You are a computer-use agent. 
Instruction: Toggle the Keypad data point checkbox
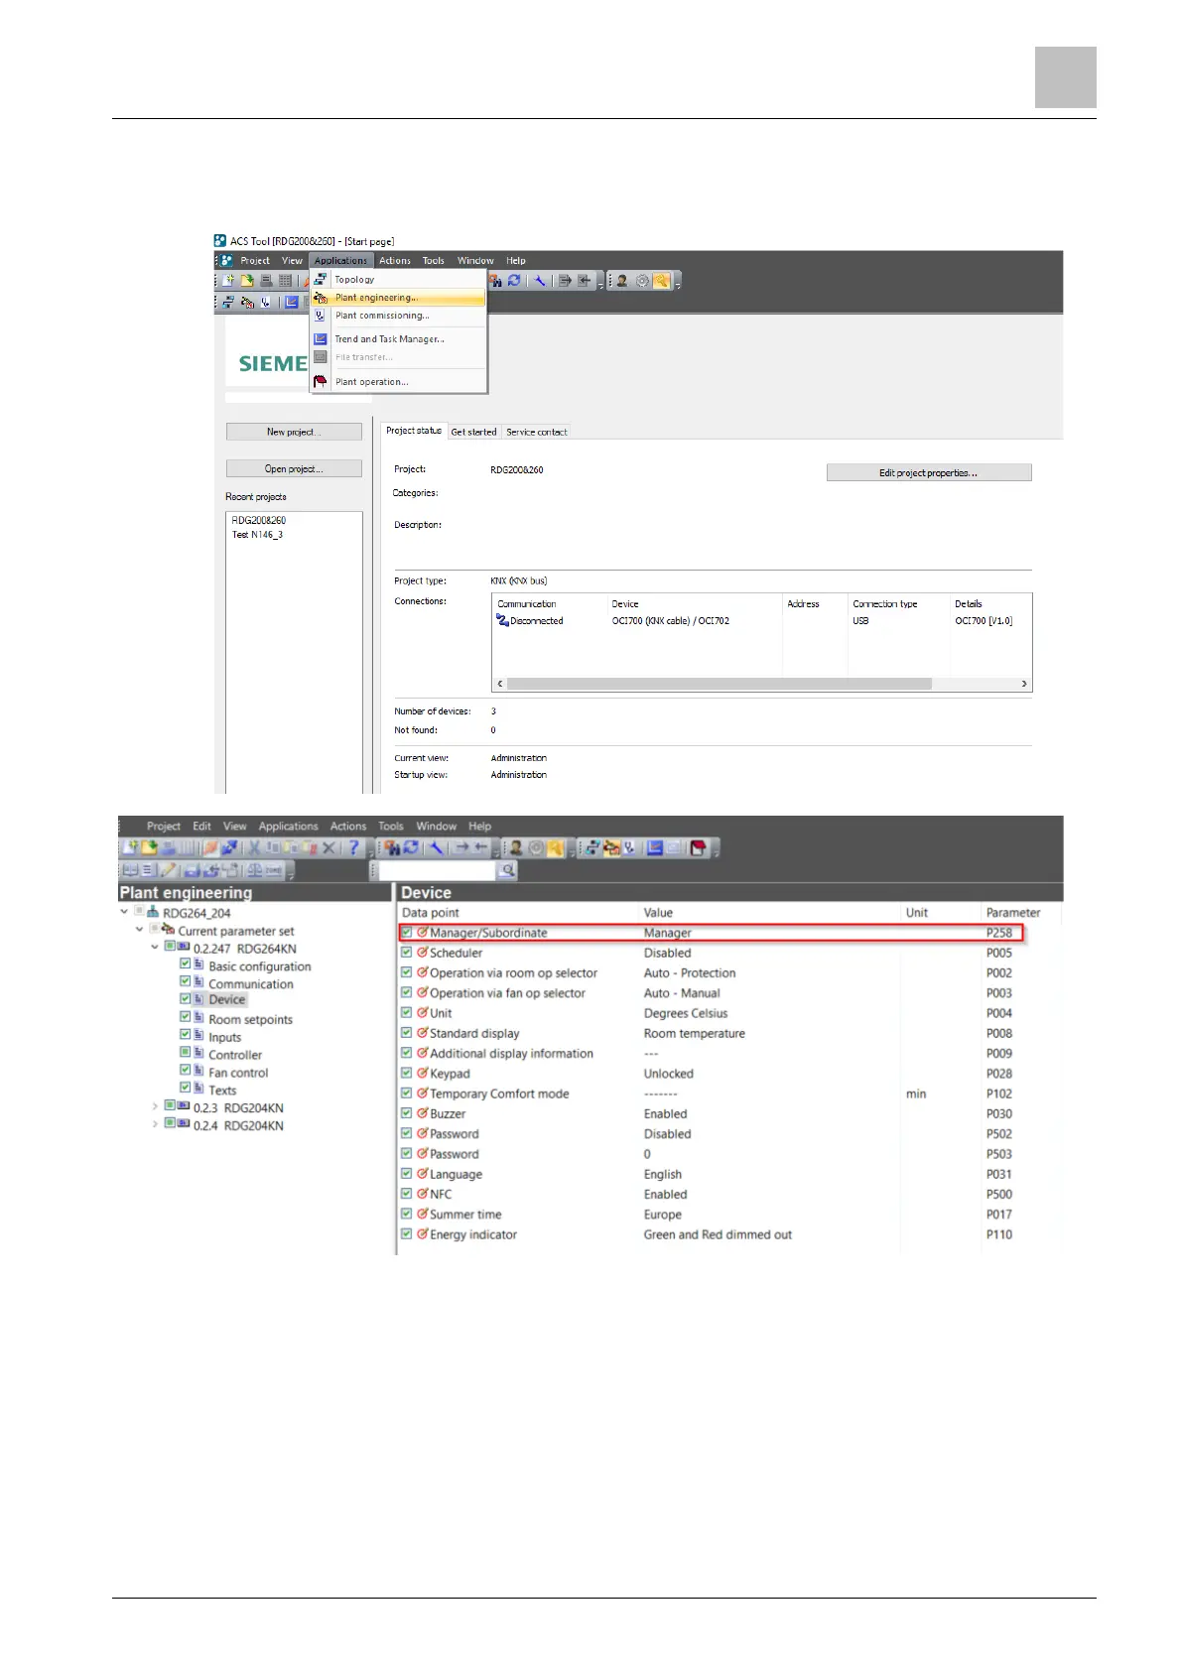[x=406, y=1073]
